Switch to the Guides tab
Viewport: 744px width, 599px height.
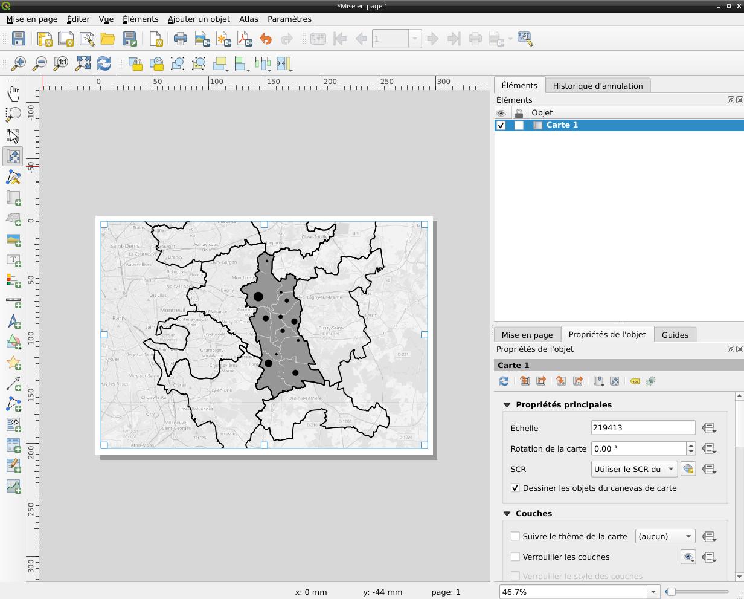point(675,335)
